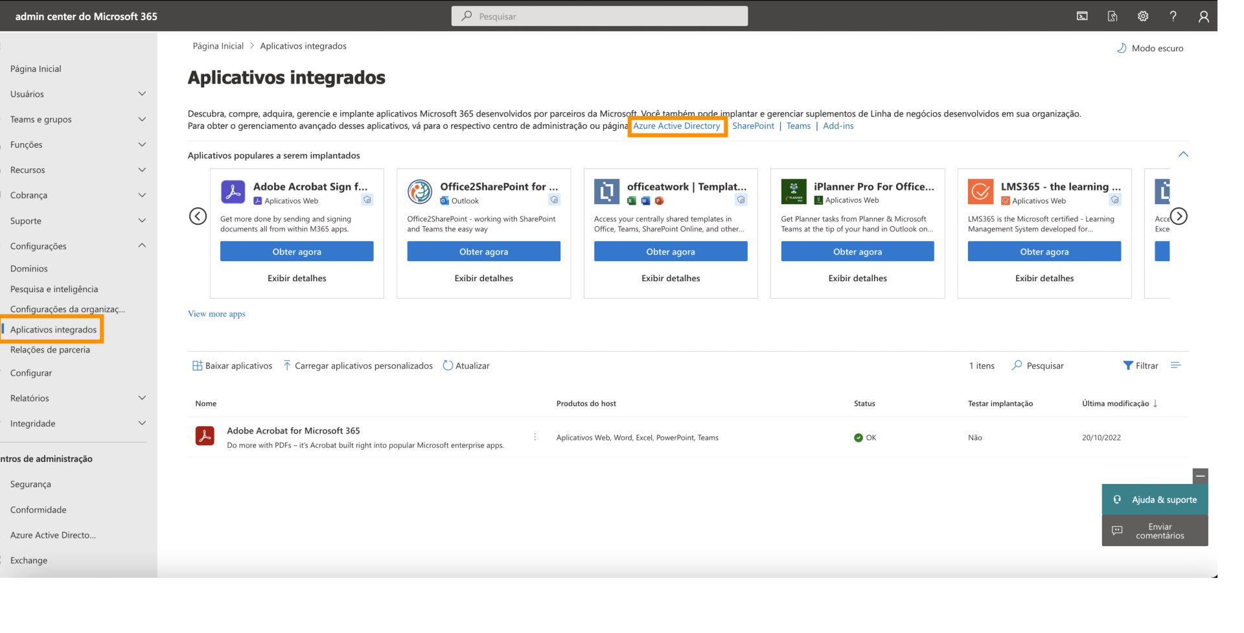The image size is (1244, 633).
Task: Collapse the Configurações menu
Action: click(142, 246)
